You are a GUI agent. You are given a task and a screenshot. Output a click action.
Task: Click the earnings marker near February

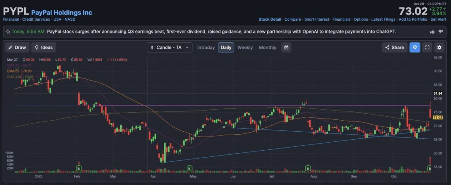point(79,168)
